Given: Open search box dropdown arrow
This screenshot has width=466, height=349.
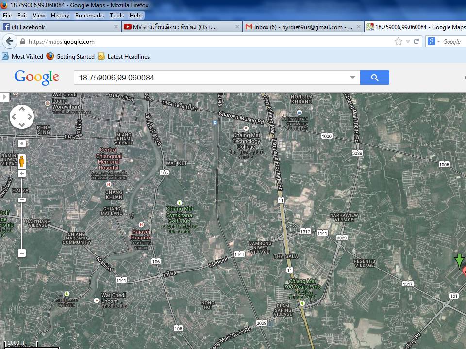Looking at the screenshot, I should click(352, 77).
